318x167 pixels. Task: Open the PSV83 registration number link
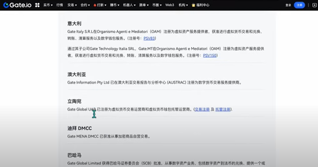coord(149,38)
